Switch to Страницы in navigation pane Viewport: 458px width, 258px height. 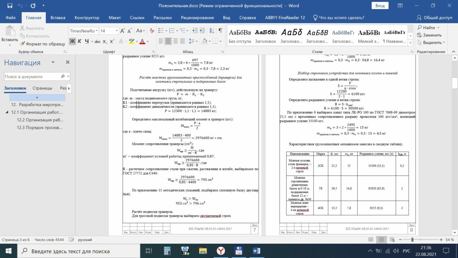click(x=42, y=88)
